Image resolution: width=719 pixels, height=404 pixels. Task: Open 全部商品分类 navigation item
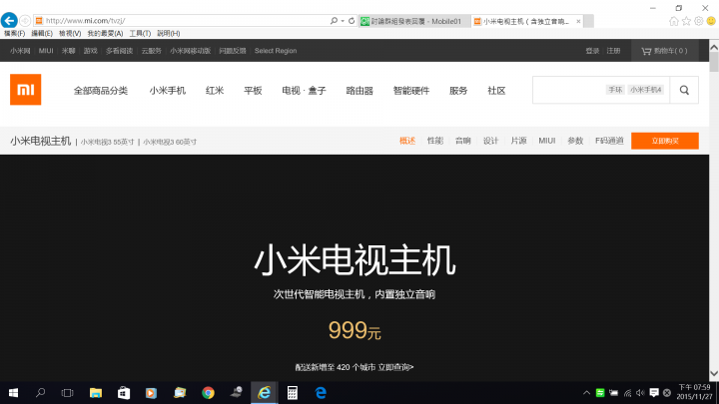101,91
